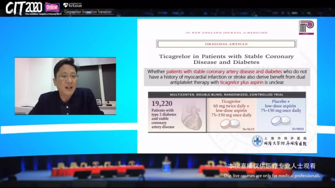
Task: Click the Chinese live broadcast notice
Action: pyautogui.click(x=272, y=166)
